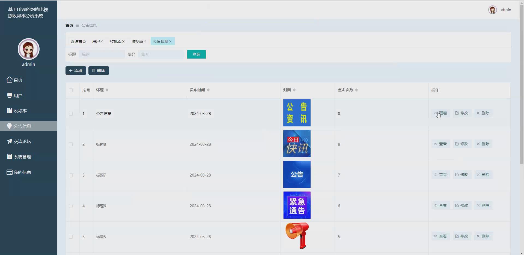Focus the 简介 search input
This screenshot has height=255, width=524.
click(x=161, y=54)
